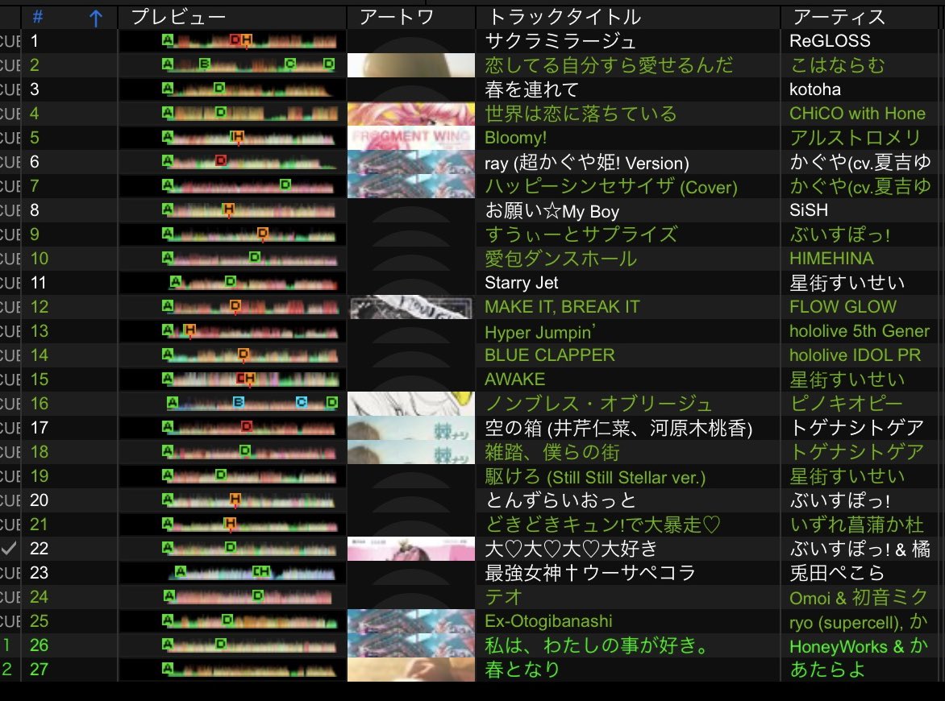
Task: Click artist CHiCO with Hone
Action: [x=857, y=114]
